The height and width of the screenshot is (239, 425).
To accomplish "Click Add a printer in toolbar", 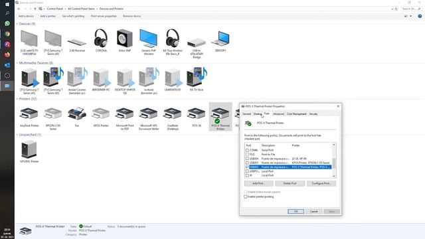I will [x=48, y=16].
